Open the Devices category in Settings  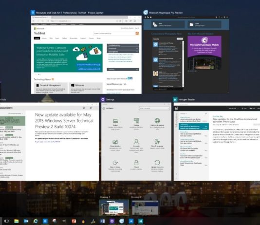(136, 124)
